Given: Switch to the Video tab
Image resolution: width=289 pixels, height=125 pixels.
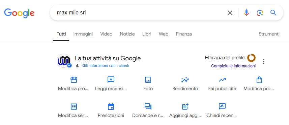Looking at the screenshot, I should (x=106, y=34).
